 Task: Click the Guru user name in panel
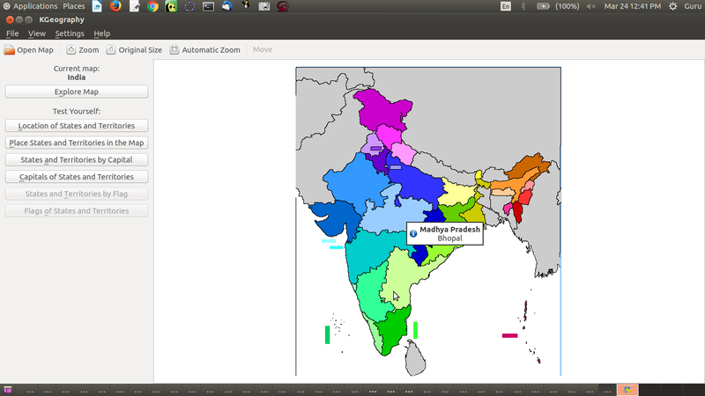(693, 6)
